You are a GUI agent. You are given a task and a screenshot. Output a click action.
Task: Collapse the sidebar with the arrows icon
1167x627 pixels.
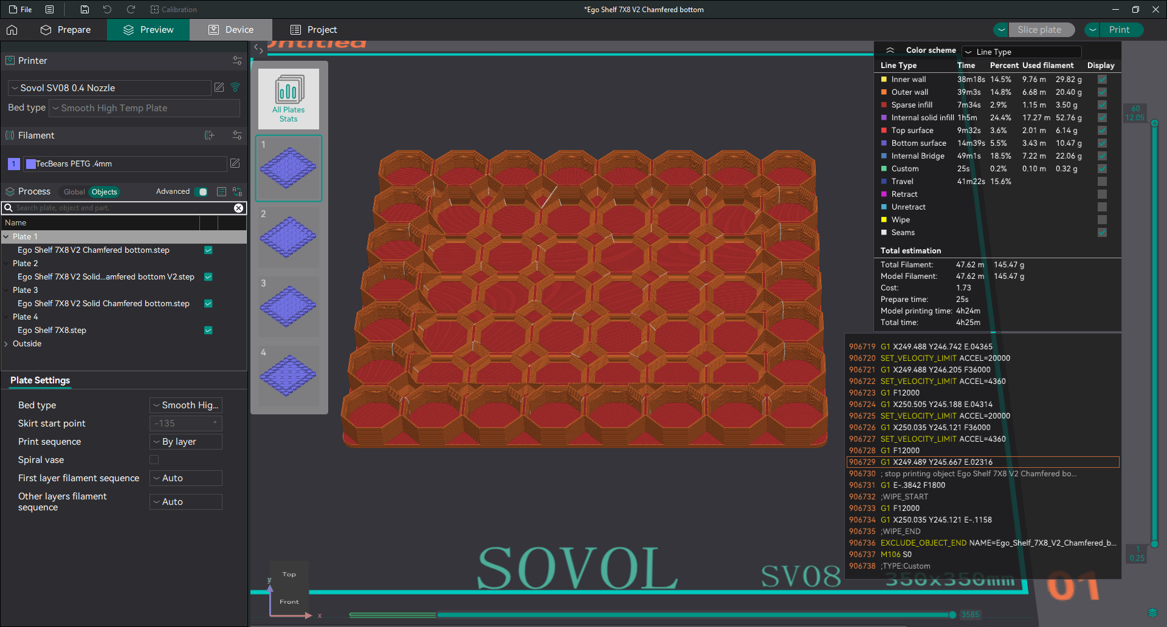pos(258,49)
